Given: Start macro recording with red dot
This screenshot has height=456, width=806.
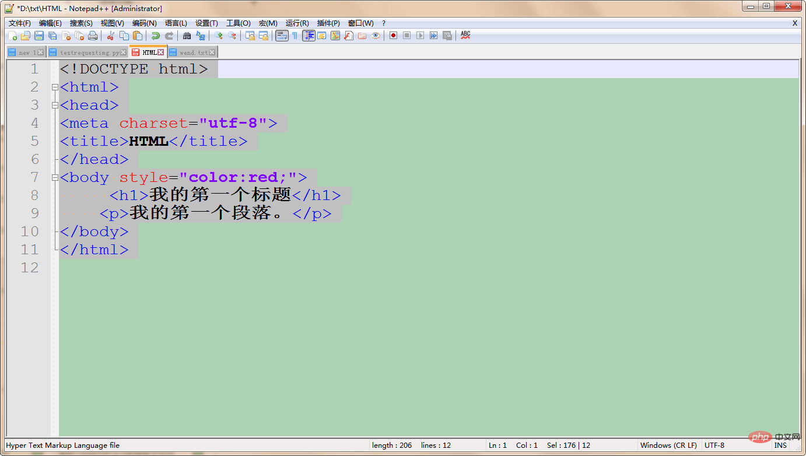Looking at the screenshot, I should pyautogui.click(x=393, y=36).
